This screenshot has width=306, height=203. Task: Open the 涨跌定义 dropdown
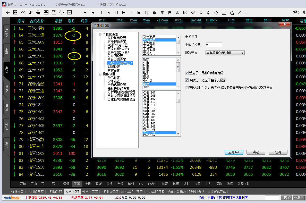coord(225,53)
